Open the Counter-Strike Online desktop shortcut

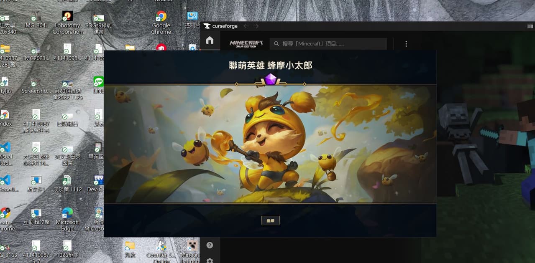point(161,251)
